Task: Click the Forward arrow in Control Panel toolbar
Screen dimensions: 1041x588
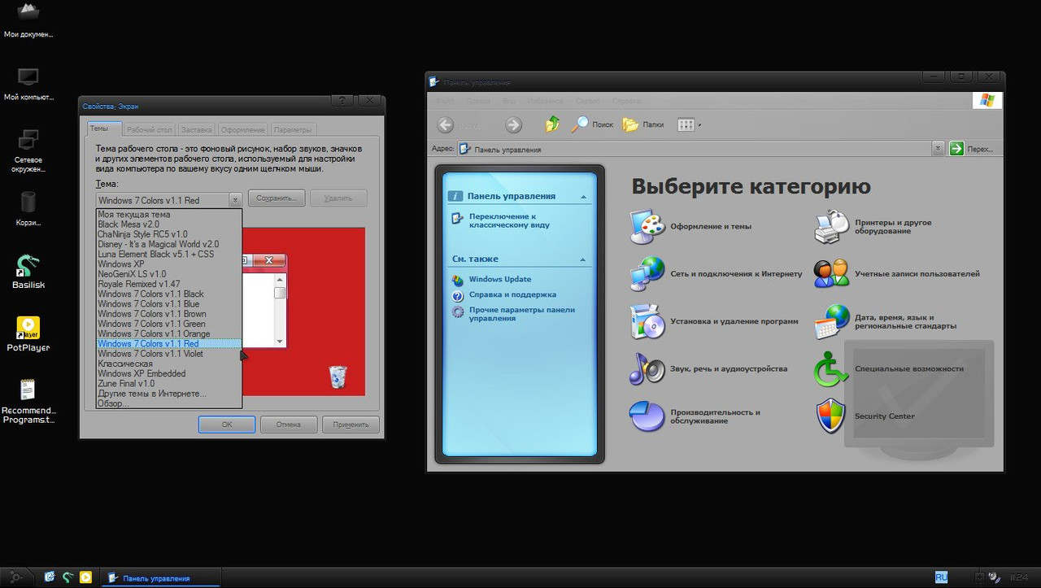Action: click(x=513, y=124)
